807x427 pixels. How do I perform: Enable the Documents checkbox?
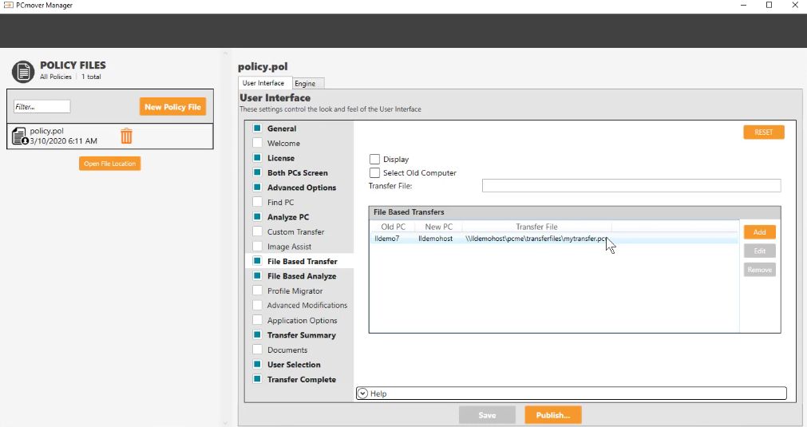pyautogui.click(x=257, y=350)
